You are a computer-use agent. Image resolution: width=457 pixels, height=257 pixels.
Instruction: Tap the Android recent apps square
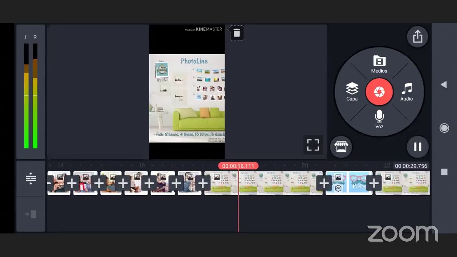(444, 172)
